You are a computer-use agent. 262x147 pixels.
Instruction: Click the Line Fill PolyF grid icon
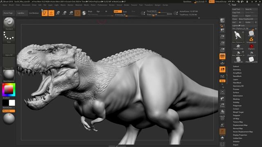222,118
